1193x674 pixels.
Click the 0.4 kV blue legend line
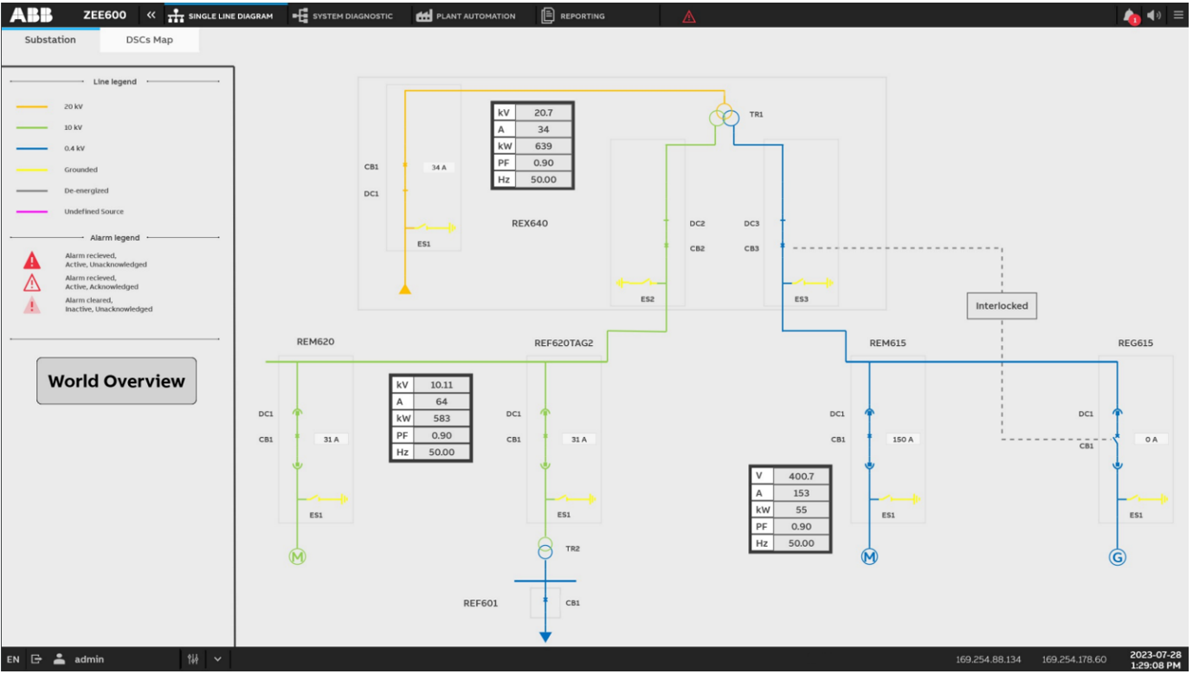tap(32, 149)
